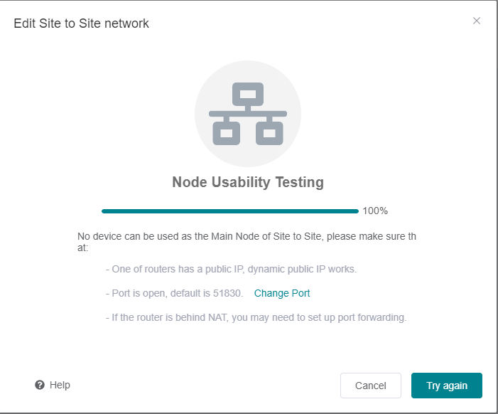This screenshot has height=414, width=498.
Task: Click the Help question mark icon
Action: click(40, 385)
